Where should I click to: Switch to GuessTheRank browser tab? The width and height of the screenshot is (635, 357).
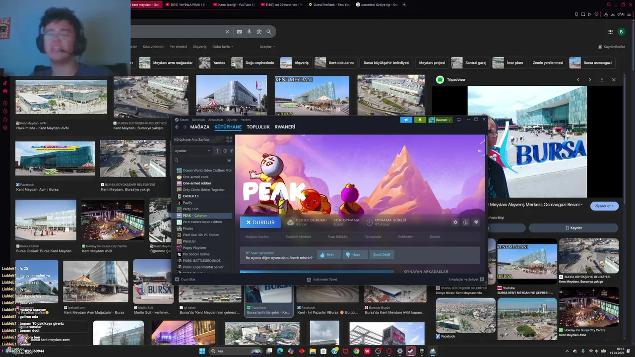pos(329,4)
